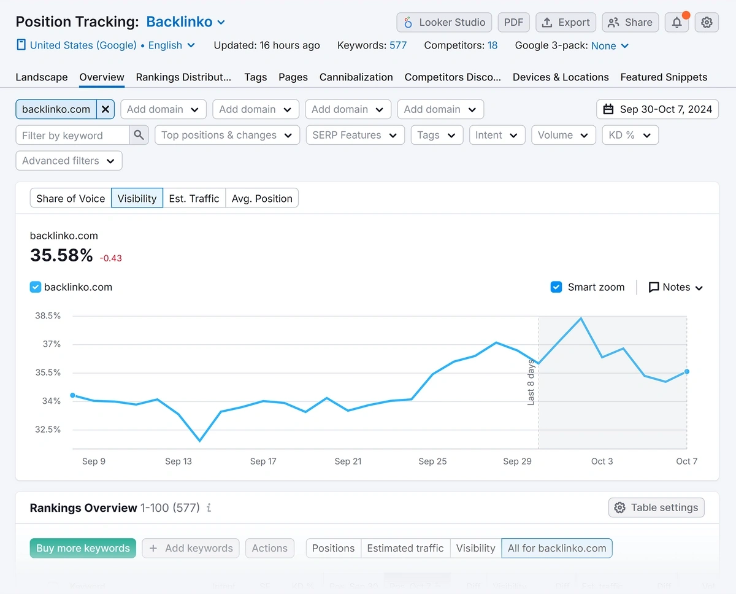Viewport: 736px width, 594px height.
Task: Switch chart to Est. Traffic
Action: click(194, 198)
